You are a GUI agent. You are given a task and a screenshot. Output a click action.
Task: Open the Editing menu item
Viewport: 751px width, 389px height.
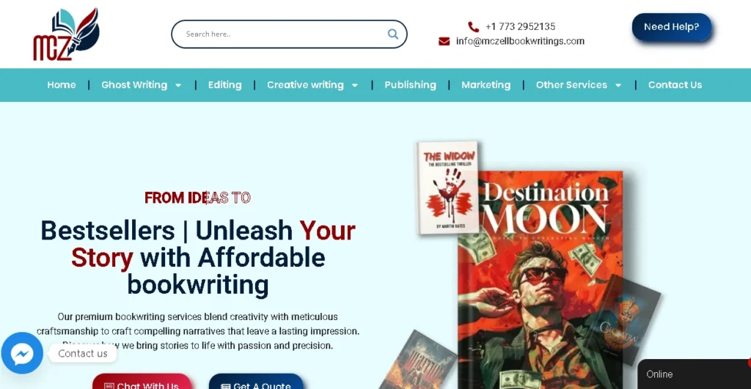coord(224,85)
